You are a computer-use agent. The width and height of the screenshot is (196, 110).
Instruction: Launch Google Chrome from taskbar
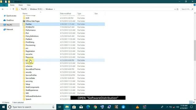[95, 107]
